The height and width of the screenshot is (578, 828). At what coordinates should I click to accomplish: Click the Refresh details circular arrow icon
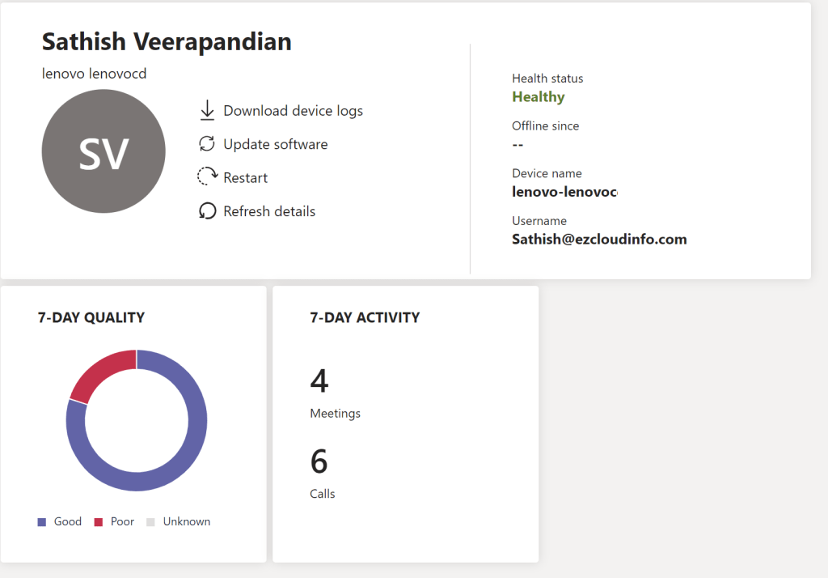[208, 211]
